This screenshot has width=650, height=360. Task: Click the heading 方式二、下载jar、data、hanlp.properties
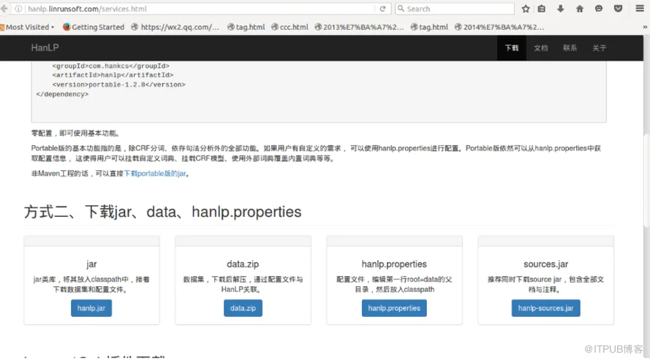coord(162,212)
